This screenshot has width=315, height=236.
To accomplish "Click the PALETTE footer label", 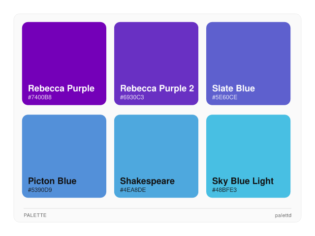I will pyautogui.click(x=35, y=215).
